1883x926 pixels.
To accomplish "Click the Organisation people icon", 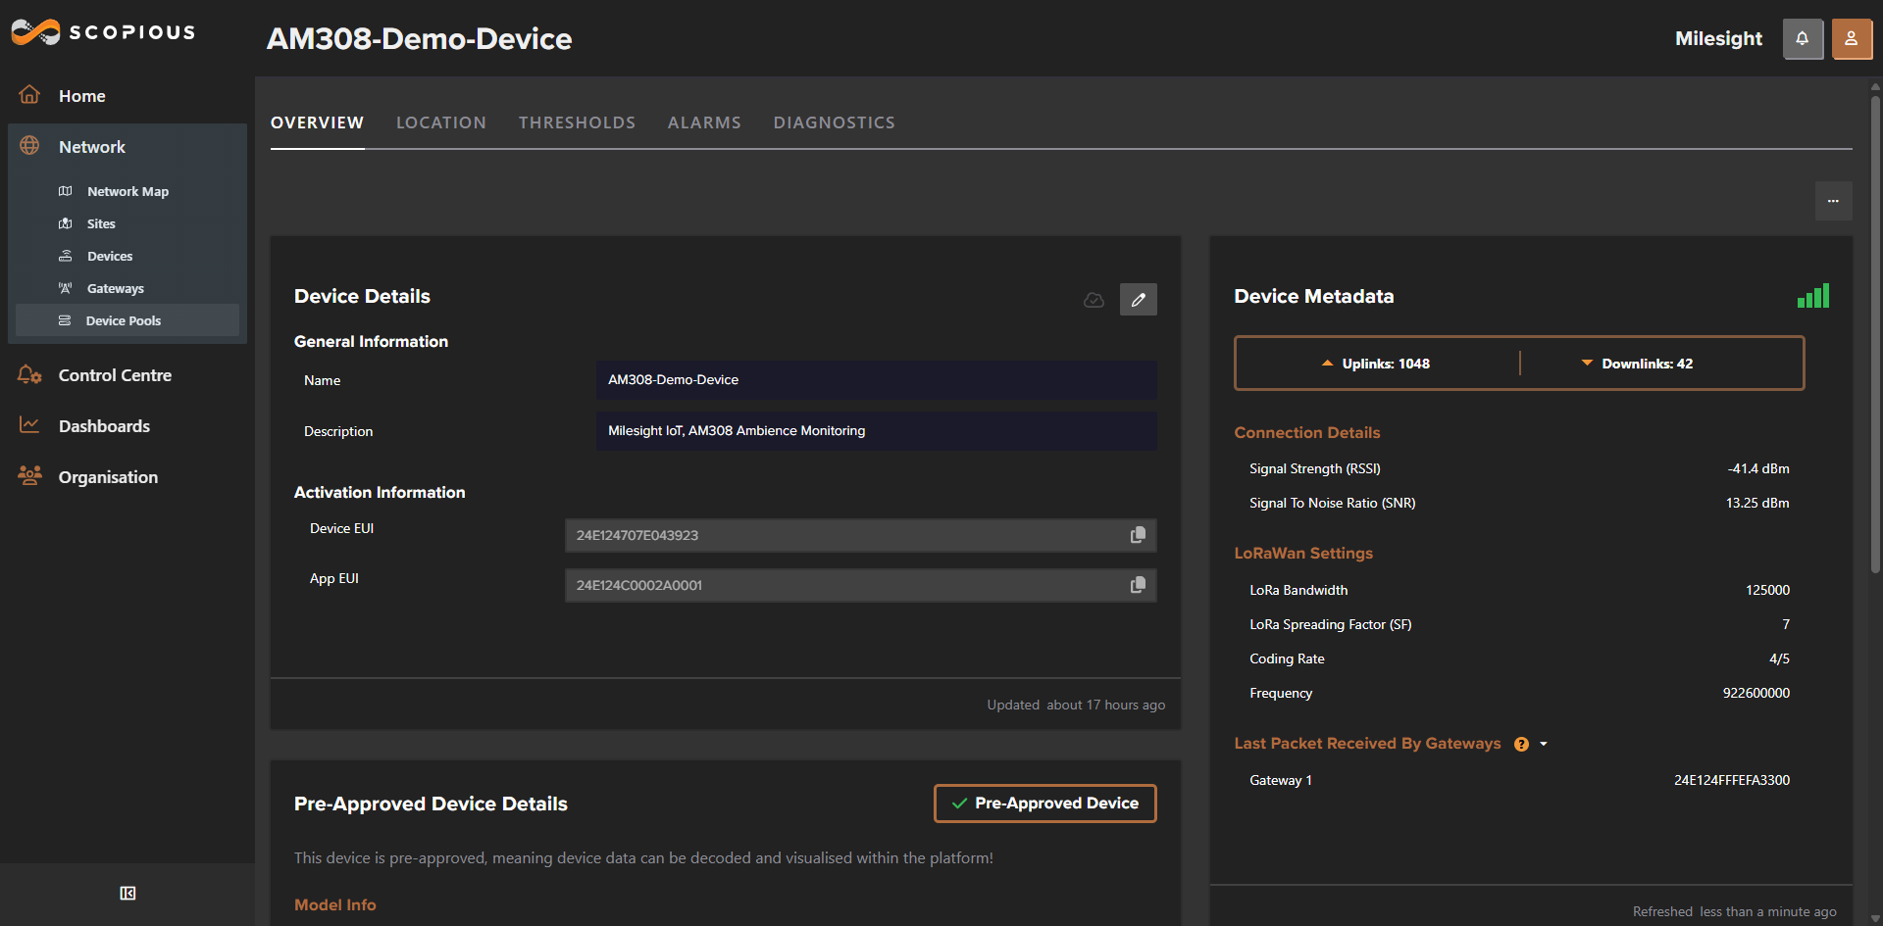I will [29, 476].
